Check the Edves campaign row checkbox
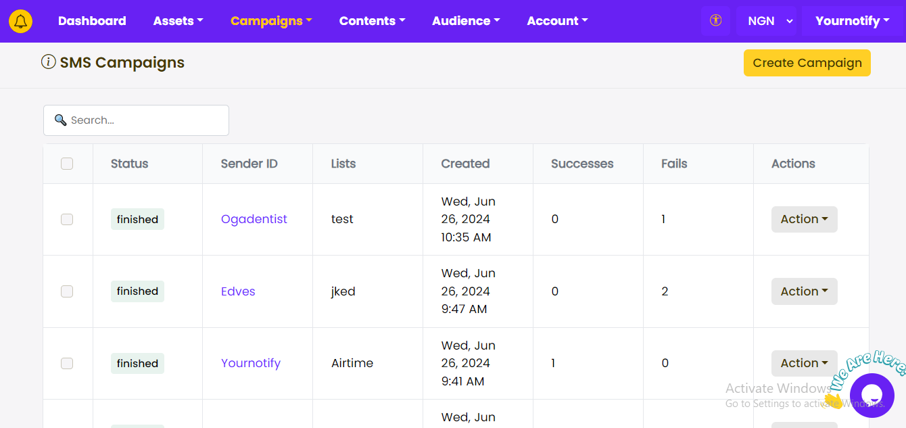The image size is (906, 428). coord(67,291)
